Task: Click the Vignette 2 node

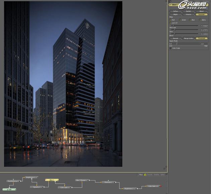Action: 37,187
